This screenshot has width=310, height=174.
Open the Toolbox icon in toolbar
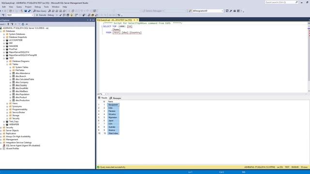(x=234, y=11)
